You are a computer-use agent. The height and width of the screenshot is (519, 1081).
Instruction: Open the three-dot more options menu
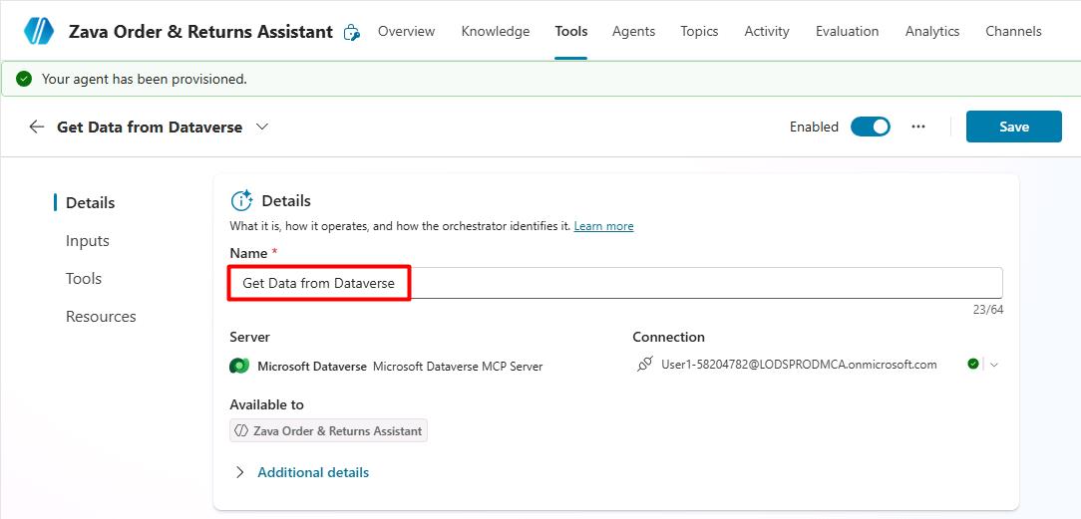(x=917, y=127)
